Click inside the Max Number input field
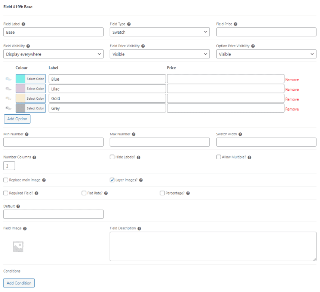Screen dimensions: 320x292 (160, 142)
